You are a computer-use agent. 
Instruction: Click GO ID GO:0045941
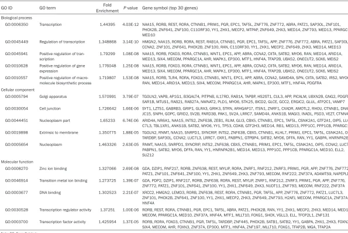point(16,54)
